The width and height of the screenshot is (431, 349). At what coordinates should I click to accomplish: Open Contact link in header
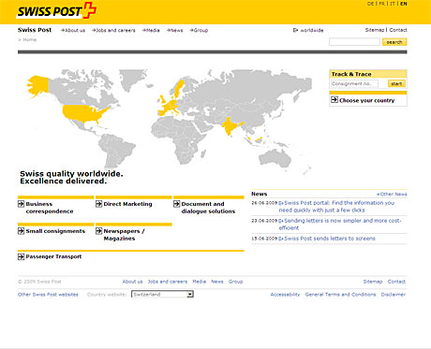click(x=398, y=30)
